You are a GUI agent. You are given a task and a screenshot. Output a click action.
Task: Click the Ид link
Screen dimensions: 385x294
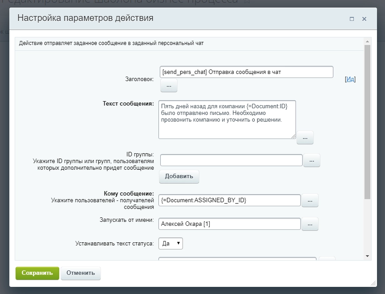point(350,79)
